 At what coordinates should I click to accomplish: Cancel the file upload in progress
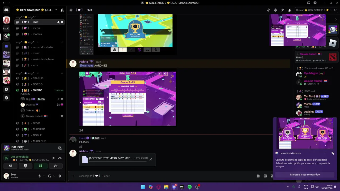click(x=151, y=159)
